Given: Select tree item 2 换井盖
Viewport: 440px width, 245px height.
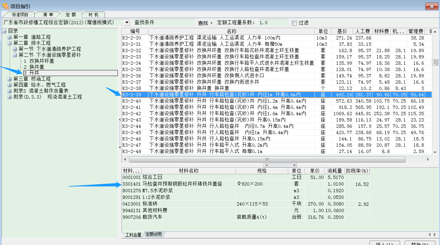Looking at the screenshot, I should [x=34, y=67].
